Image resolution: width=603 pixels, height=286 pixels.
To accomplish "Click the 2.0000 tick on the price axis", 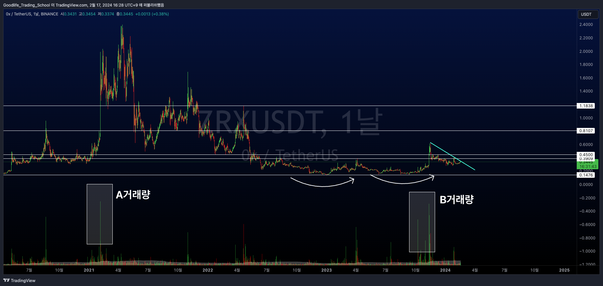I will click(586, 51).
